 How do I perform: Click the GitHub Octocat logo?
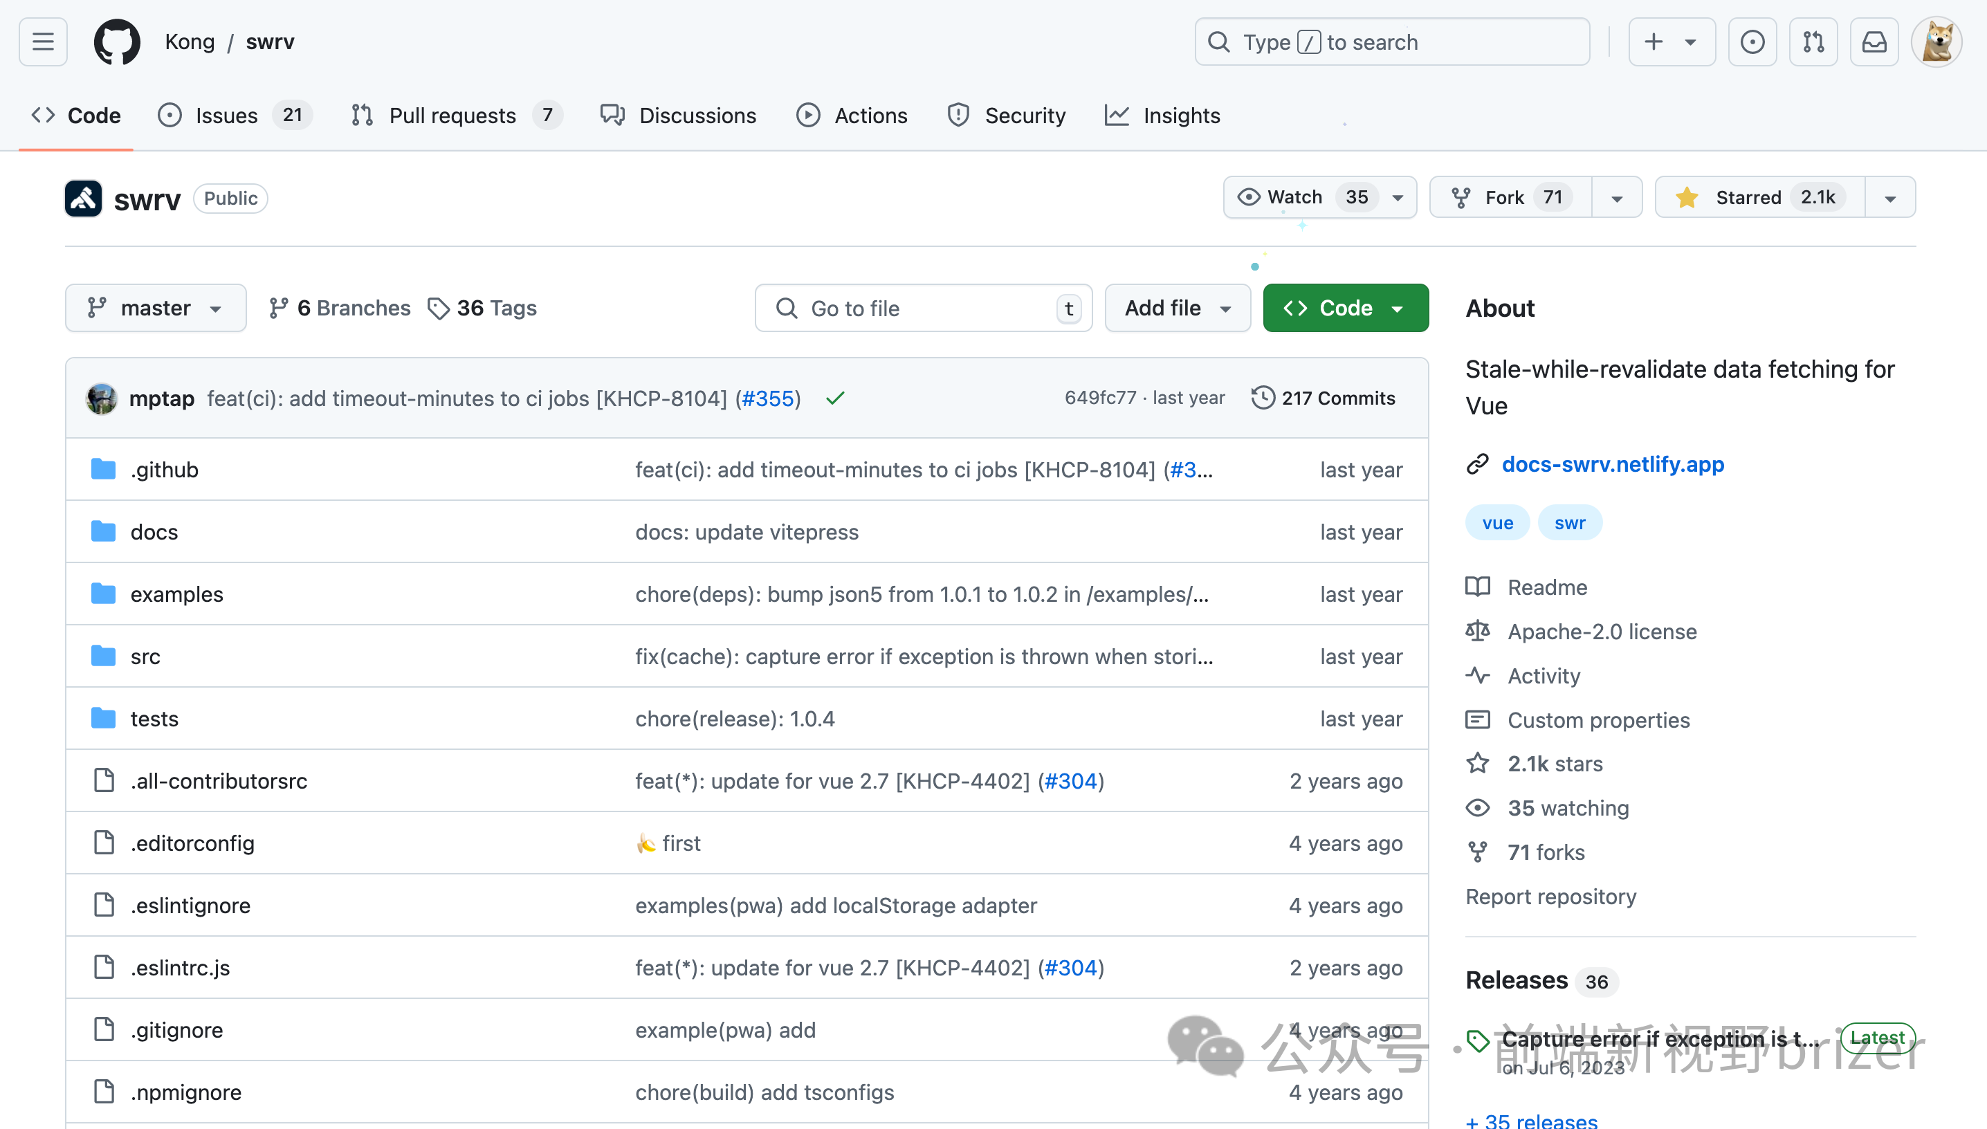117,42
